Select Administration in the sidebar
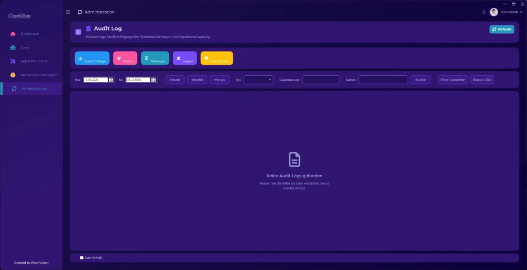The image size is (527, 270). click(x=31, y=89)
